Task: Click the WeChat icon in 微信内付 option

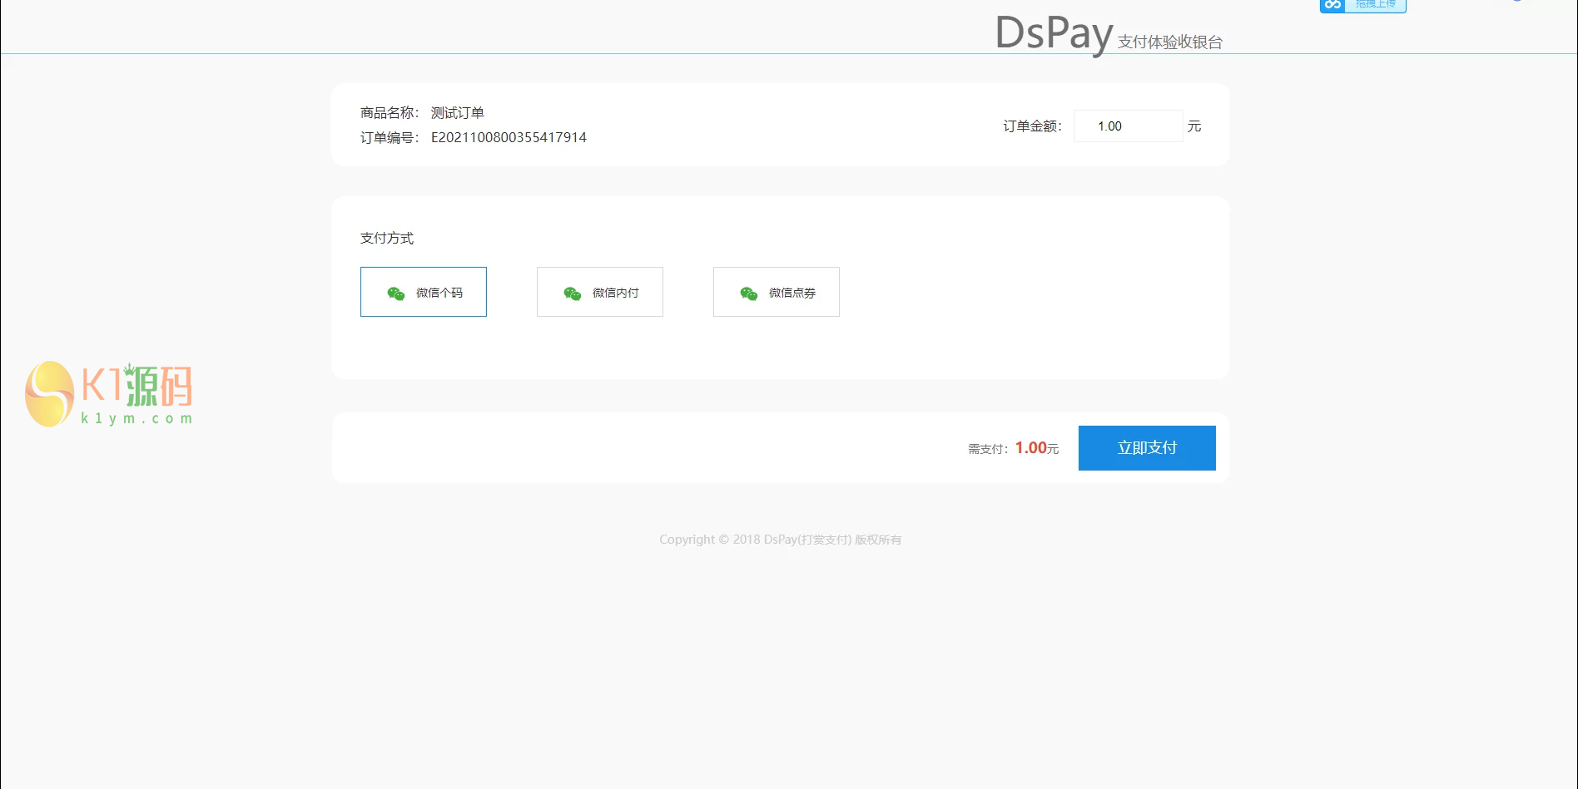Action: (x=573, y=293)
